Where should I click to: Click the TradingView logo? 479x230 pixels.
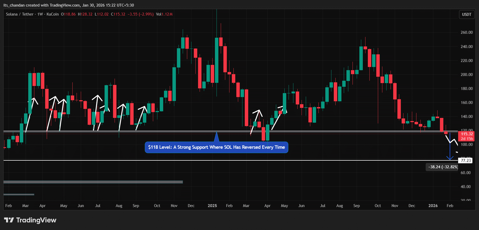pyautogui.click(x=30, y=220)
